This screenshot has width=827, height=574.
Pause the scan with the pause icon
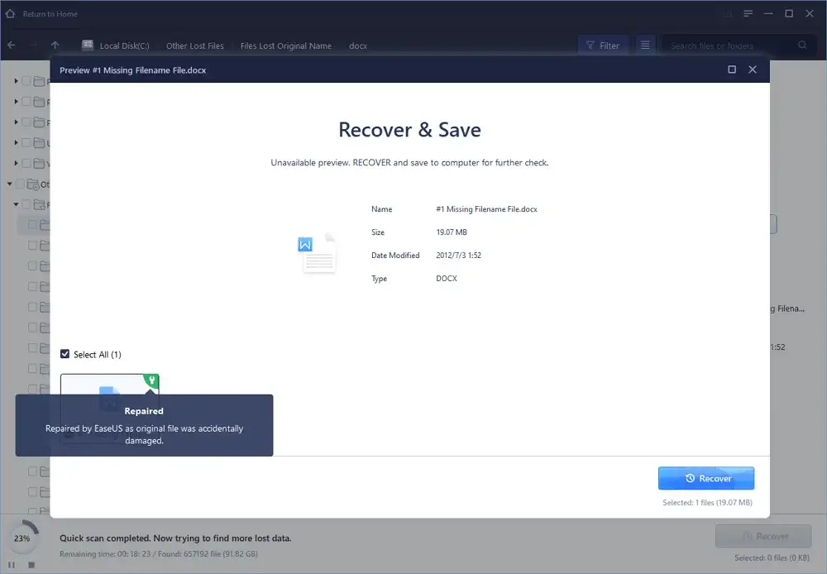(12, 564)
